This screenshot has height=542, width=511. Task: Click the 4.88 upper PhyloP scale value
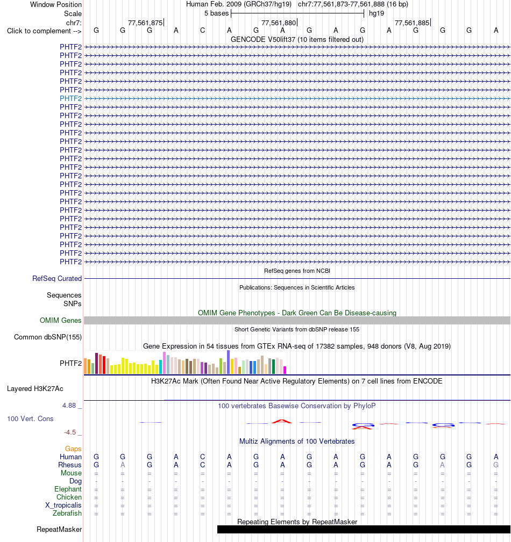coord(69,406)
